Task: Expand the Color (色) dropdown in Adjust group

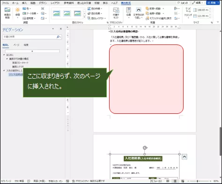Action: [27, 8]
